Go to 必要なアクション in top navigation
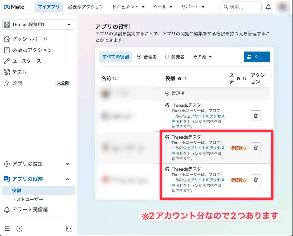The height and width of the screenshot is (236, 293). tap(86, 7)
